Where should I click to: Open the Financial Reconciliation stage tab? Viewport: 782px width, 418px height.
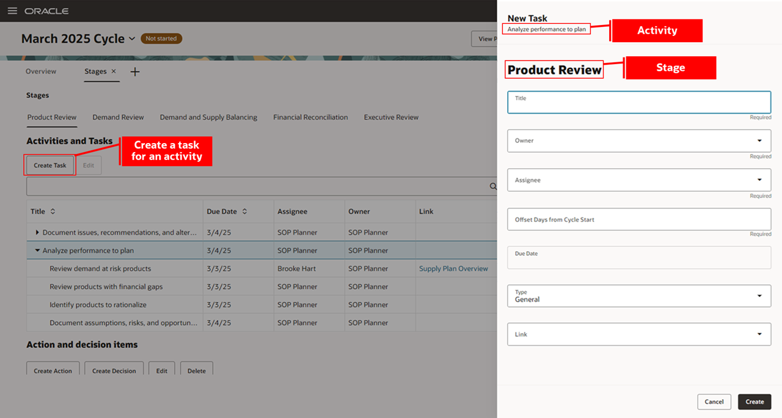coord(310,117)
